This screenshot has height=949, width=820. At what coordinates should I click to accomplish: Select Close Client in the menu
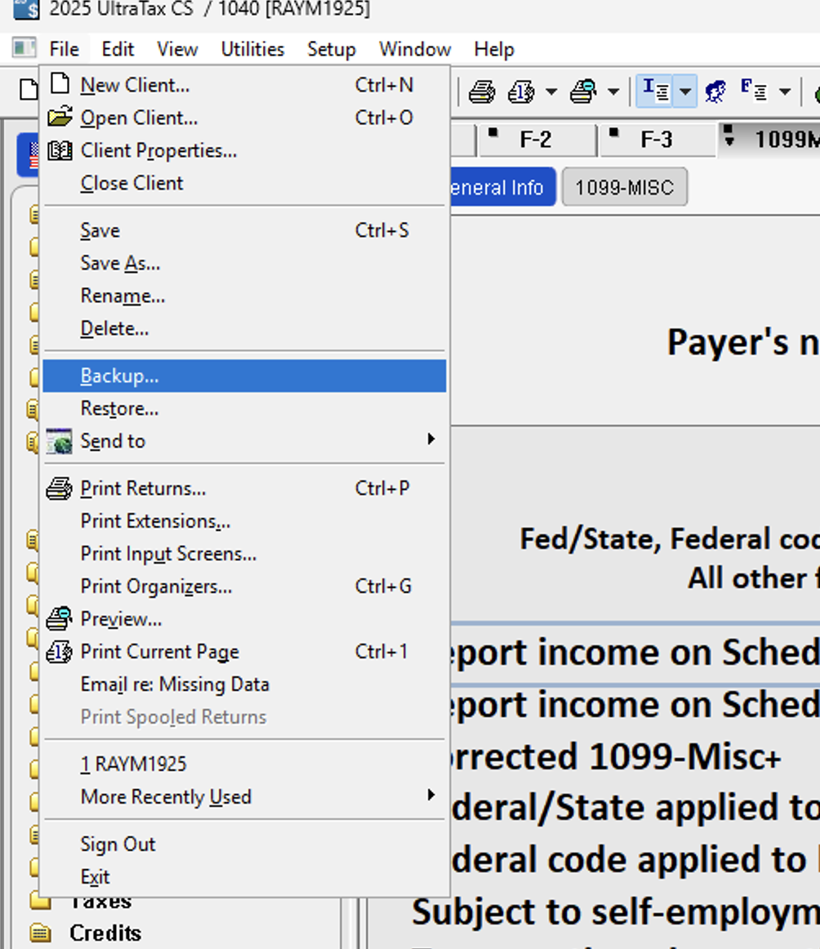click(244, 183)
